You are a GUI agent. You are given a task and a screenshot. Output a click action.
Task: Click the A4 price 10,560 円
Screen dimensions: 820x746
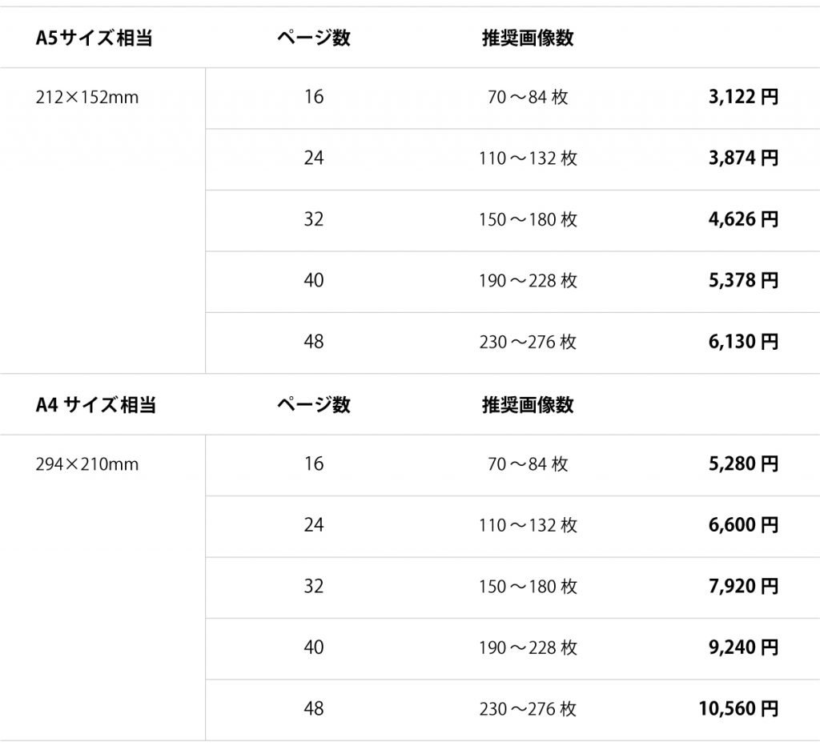point(738,709)
